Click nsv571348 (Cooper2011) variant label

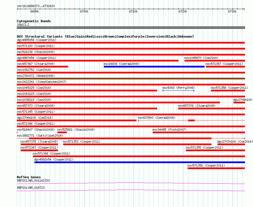51,153
